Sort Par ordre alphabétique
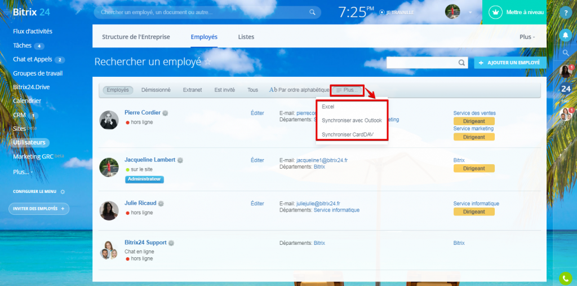The height and width of the screenshot is (286, 577). (x=299, y=90)
